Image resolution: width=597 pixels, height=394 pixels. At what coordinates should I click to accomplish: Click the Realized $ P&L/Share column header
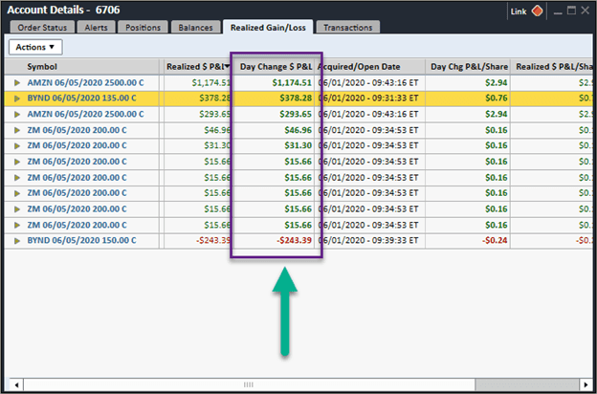(x=554, y=67)
